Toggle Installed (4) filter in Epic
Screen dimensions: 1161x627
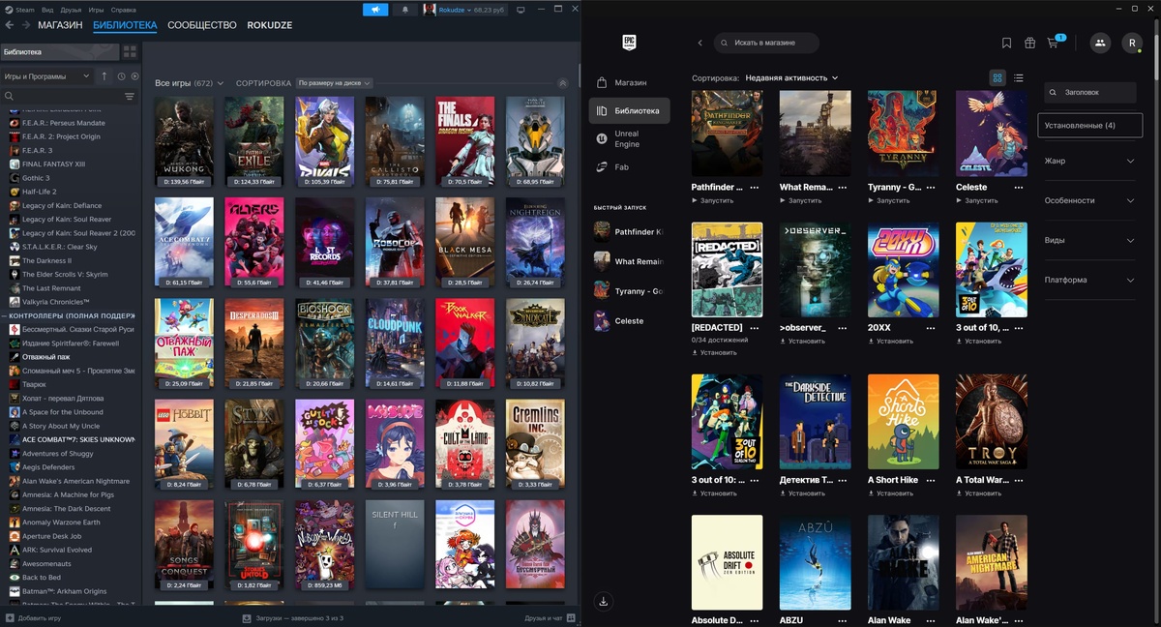1089,126
